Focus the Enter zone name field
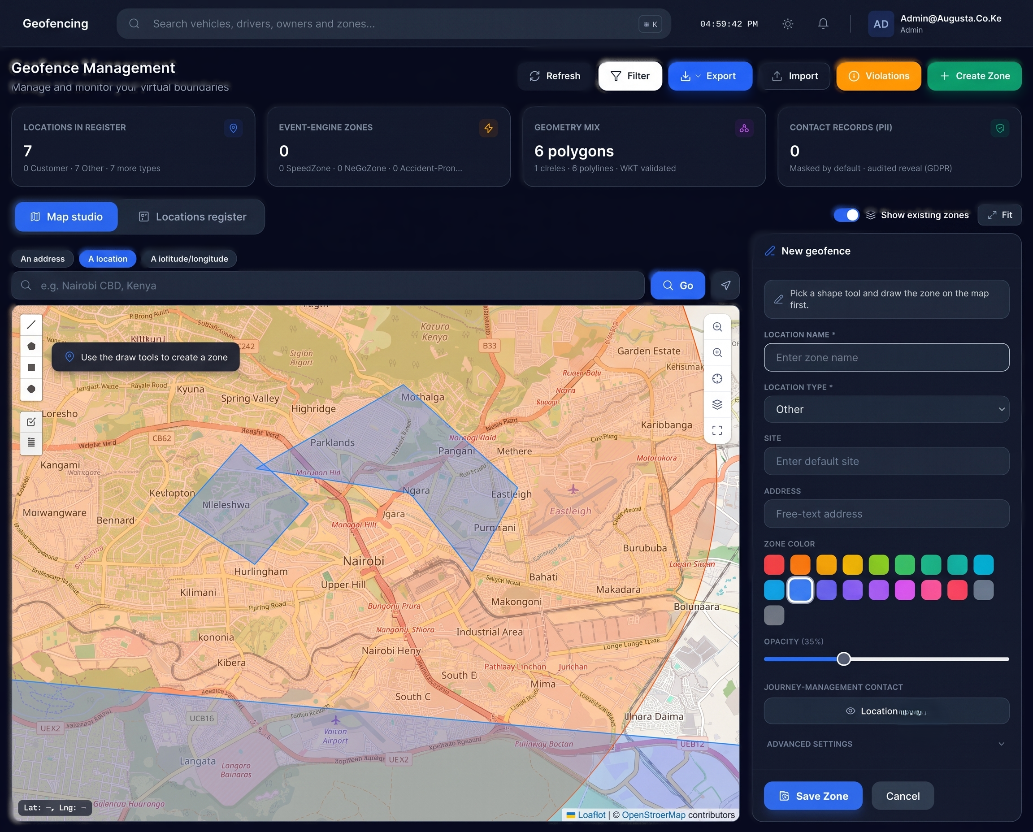This screenshot has width=1033, height=832. point(886,358)
